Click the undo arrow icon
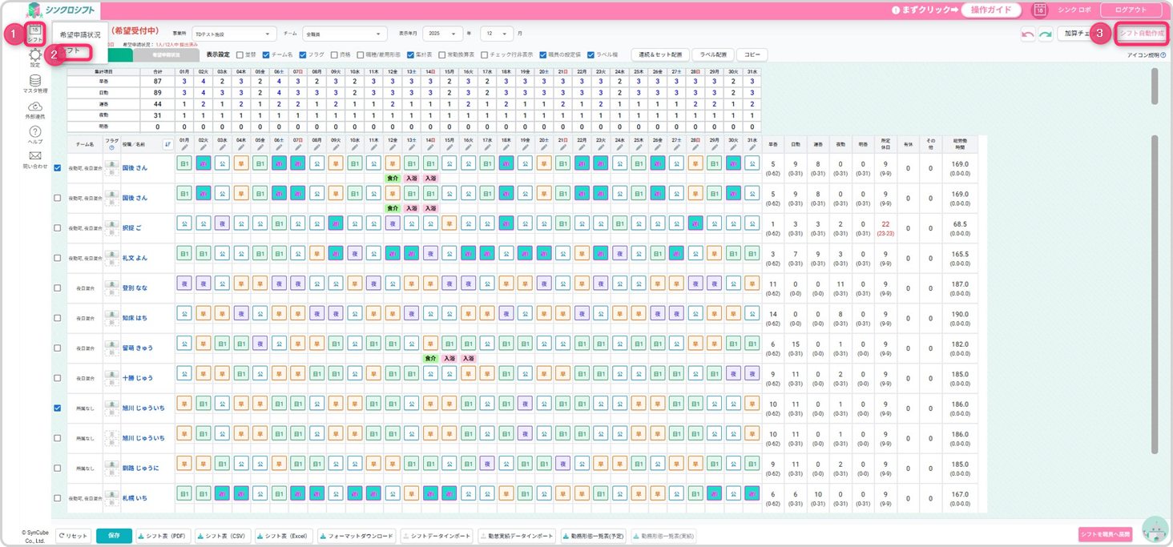The width and height of the screenshot is (1173, 547). pos(1027,34)
